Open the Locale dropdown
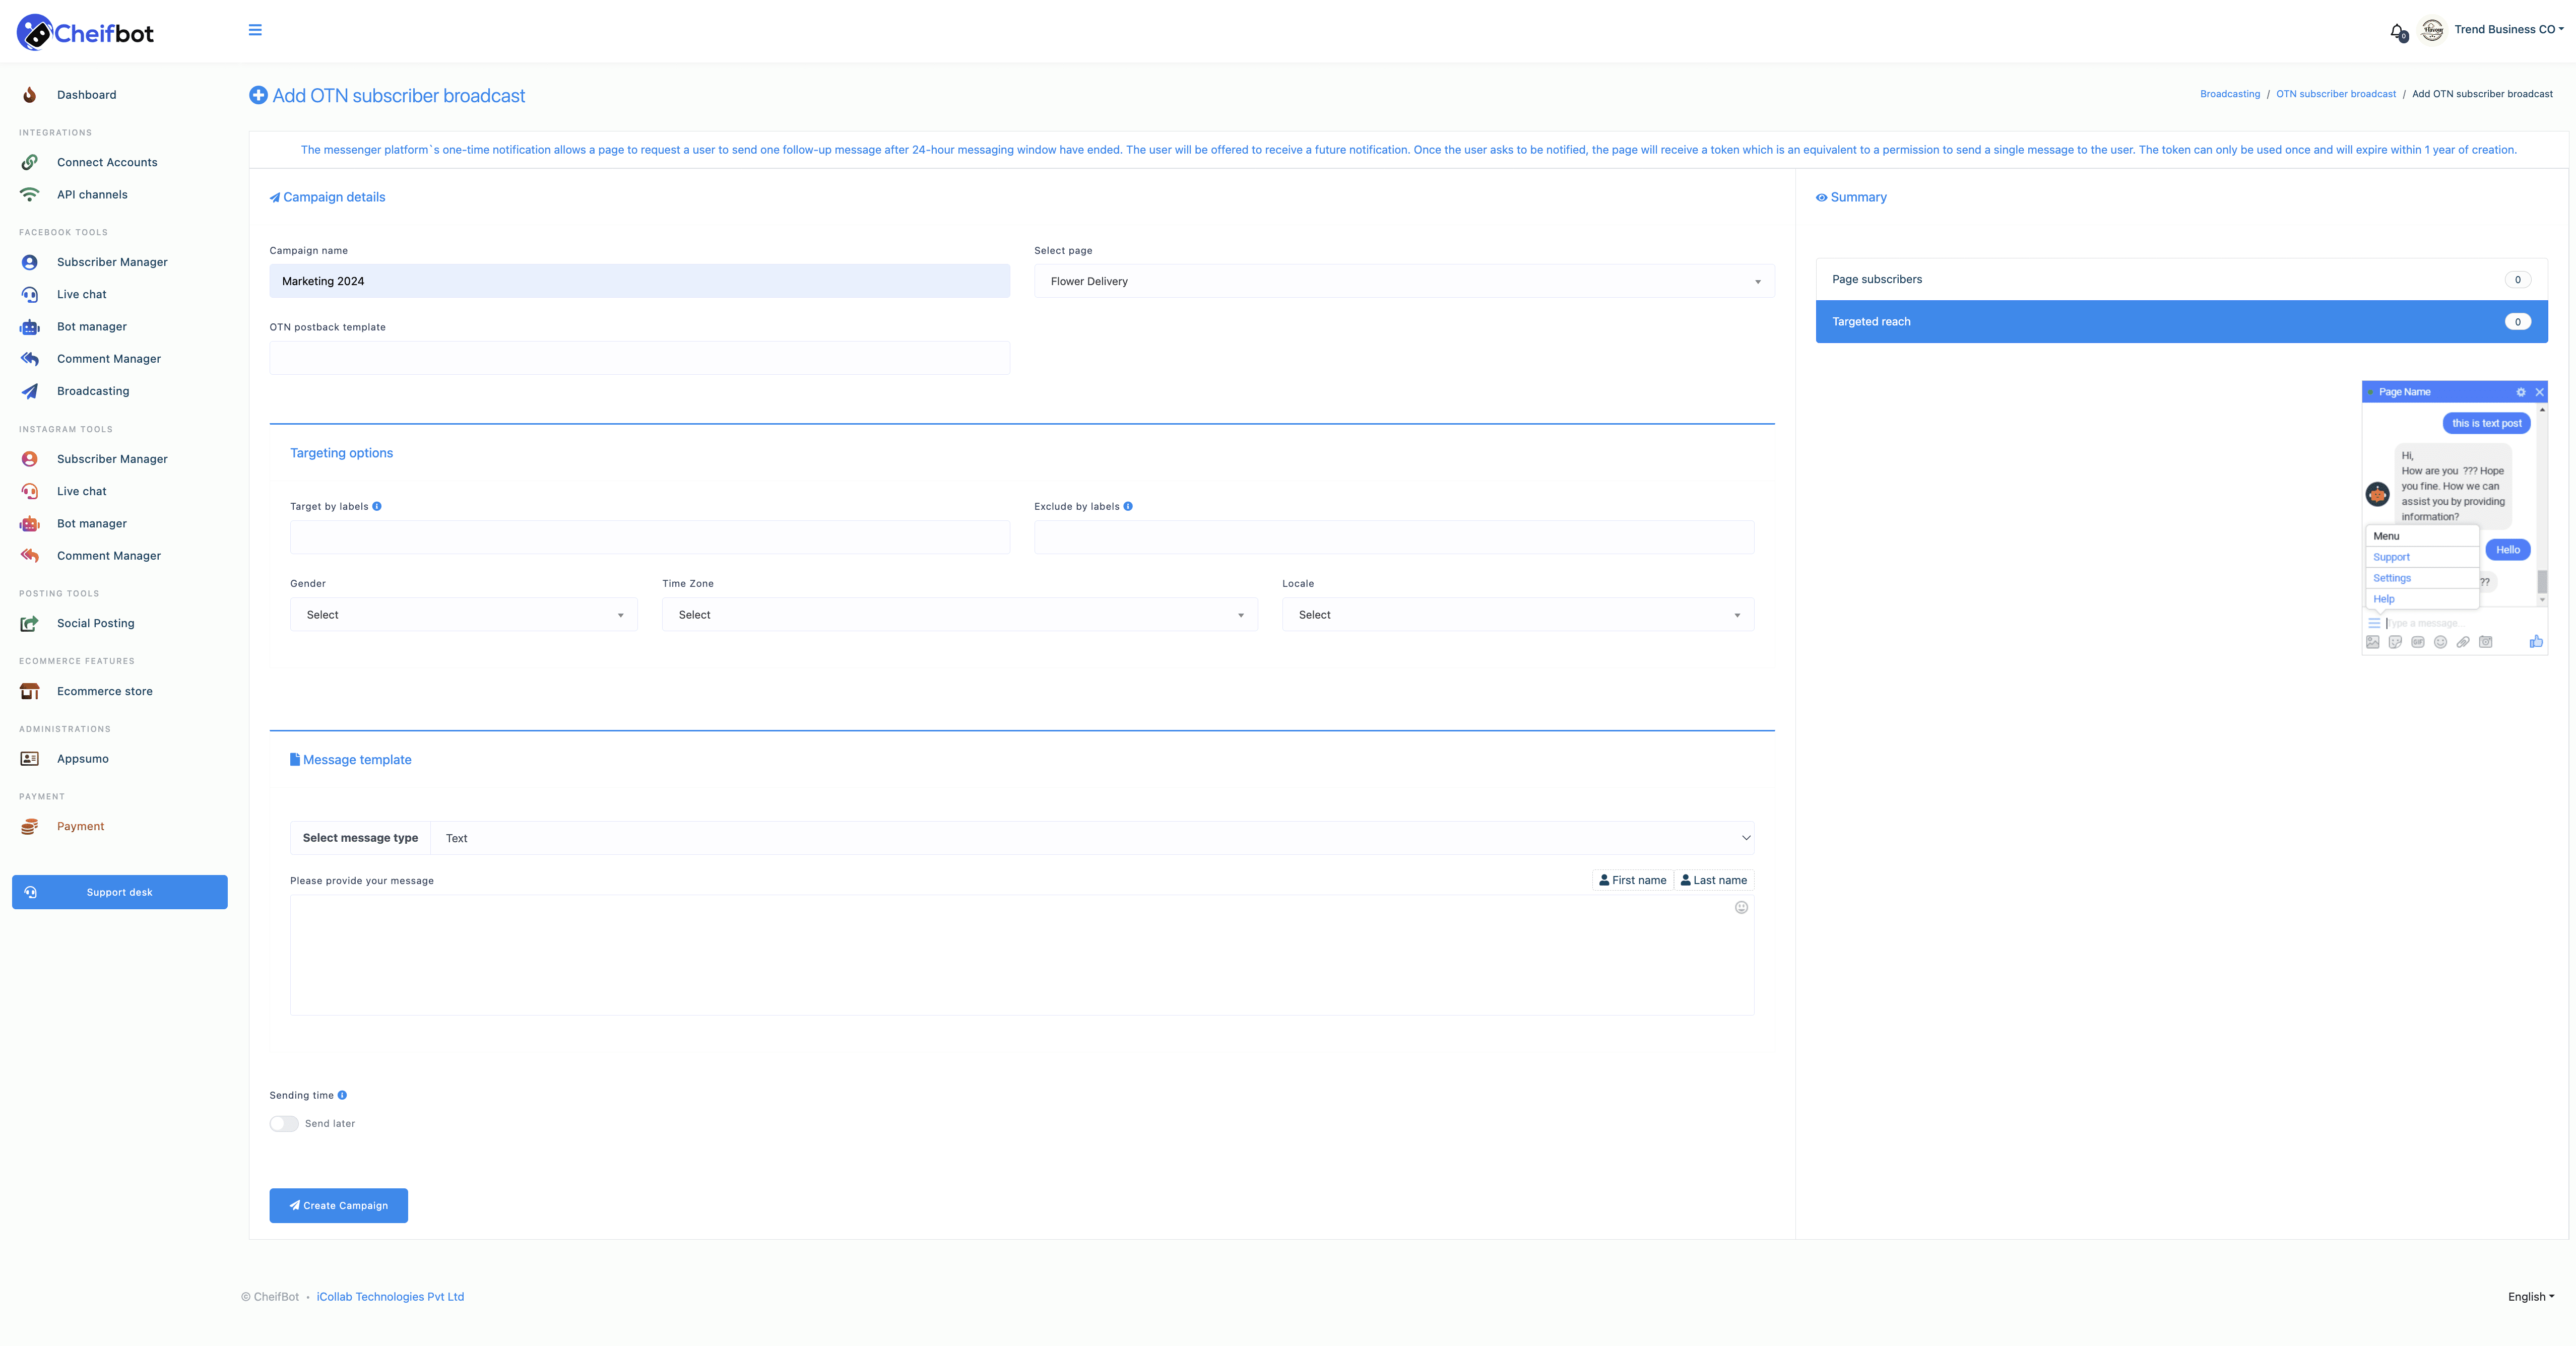This screenshot has width=2576, height=1346. 1518,615
